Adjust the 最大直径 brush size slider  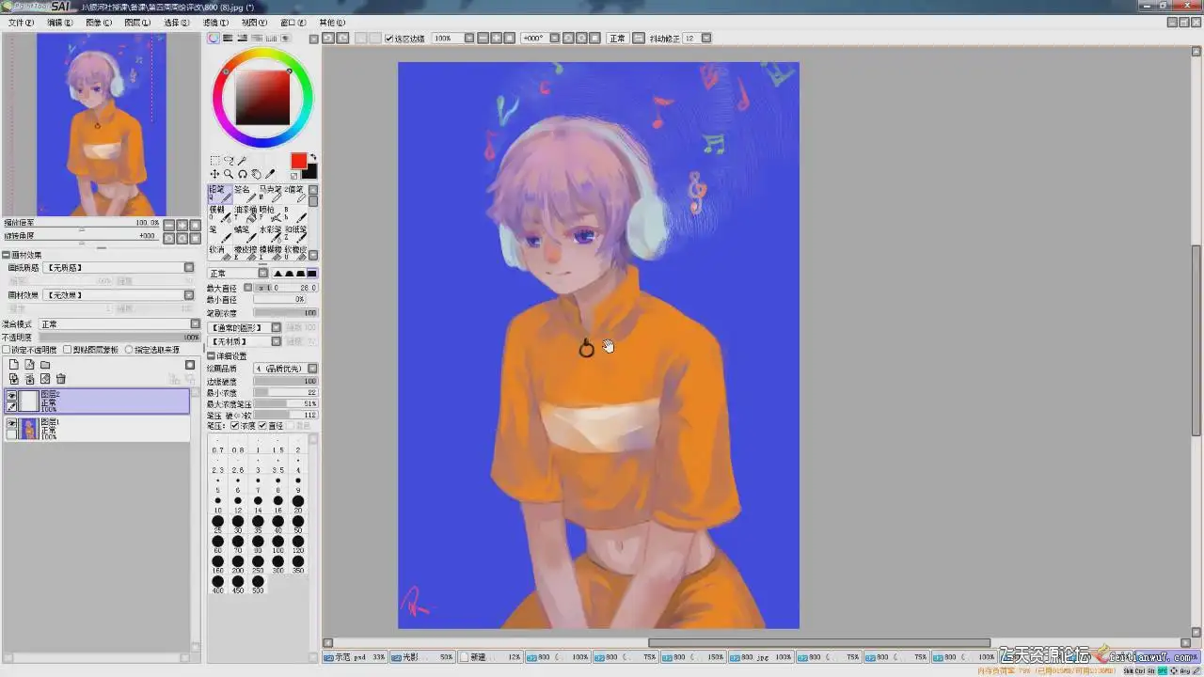click(287, 288)
